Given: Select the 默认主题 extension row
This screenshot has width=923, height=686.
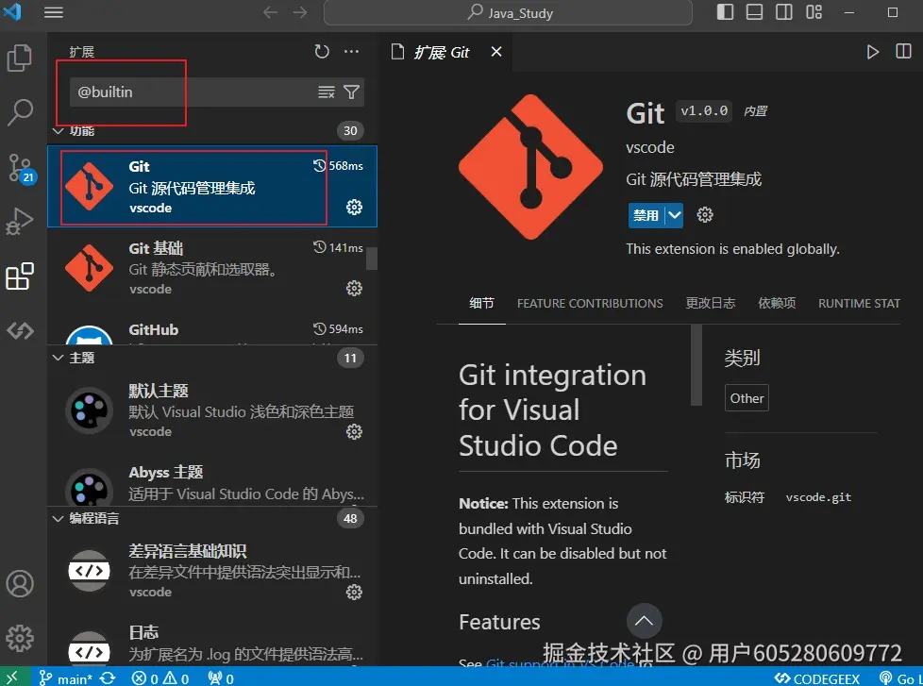Looking at the screenshot, I should [212, 410].
